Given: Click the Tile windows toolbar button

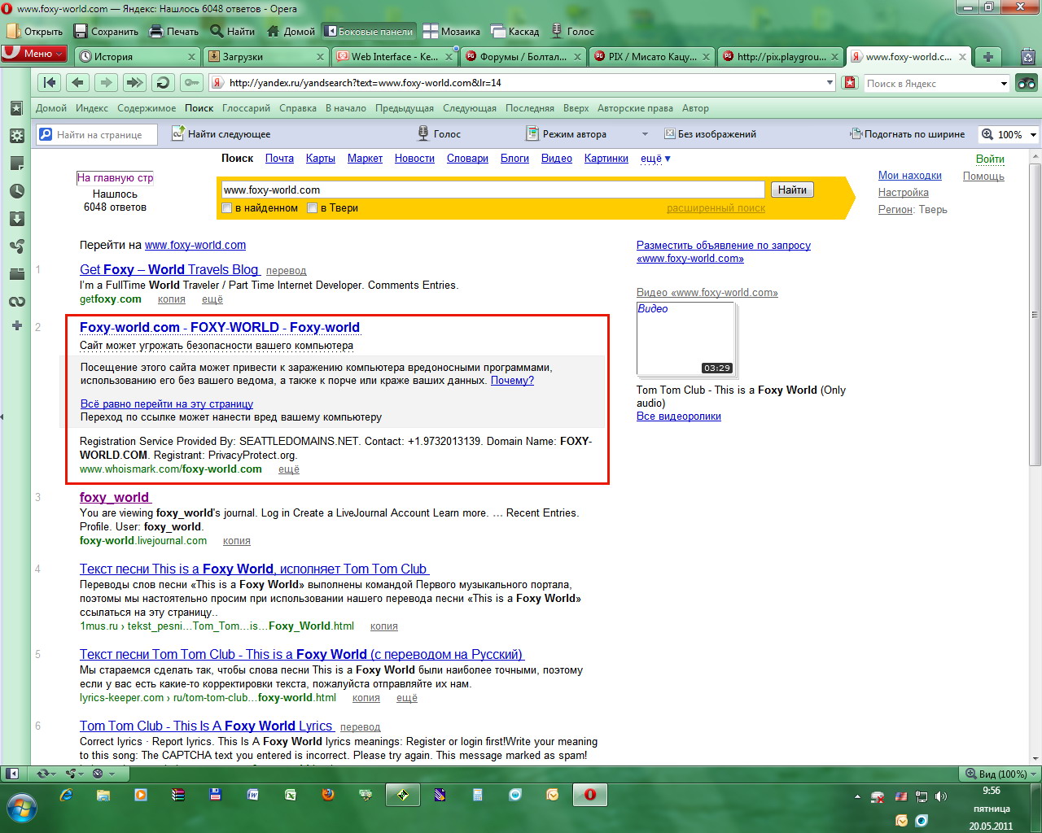Looking at the screenshot, I should point(452,31).
